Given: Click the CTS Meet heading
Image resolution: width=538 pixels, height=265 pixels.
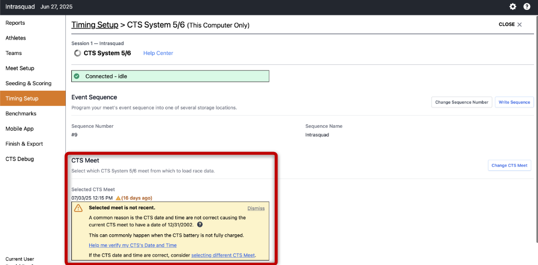Looking at the screenshot, I should click(x=85, y=160).
